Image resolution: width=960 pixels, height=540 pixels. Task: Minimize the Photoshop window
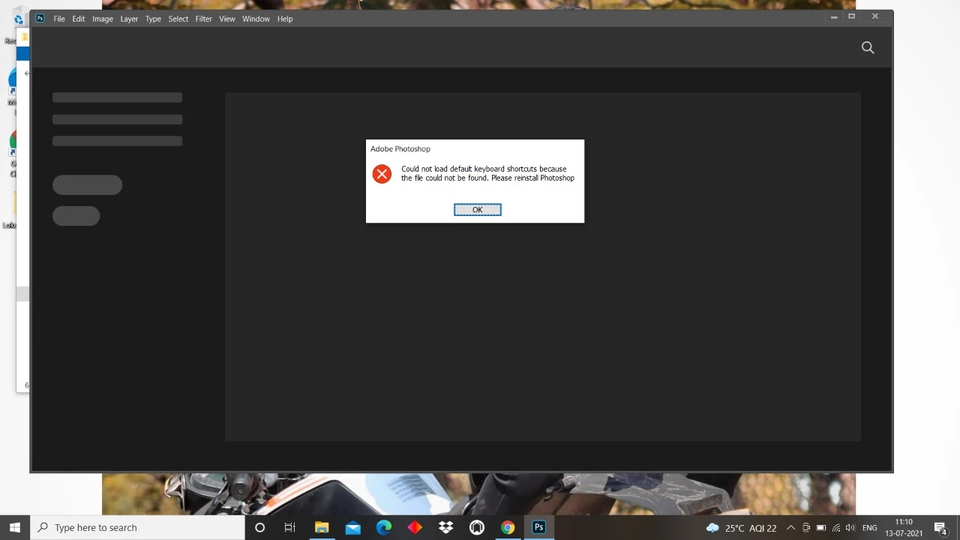point(834,16)
